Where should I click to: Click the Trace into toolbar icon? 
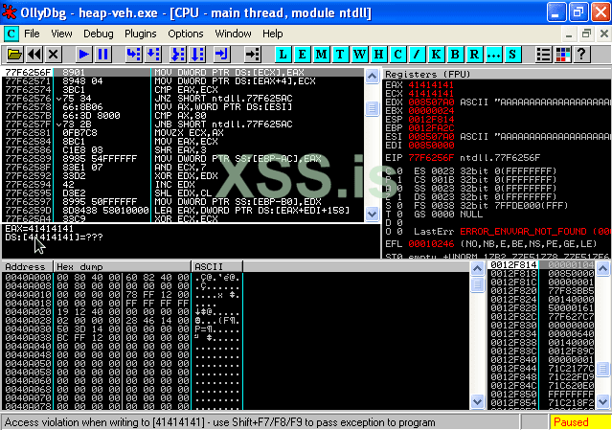178,55
